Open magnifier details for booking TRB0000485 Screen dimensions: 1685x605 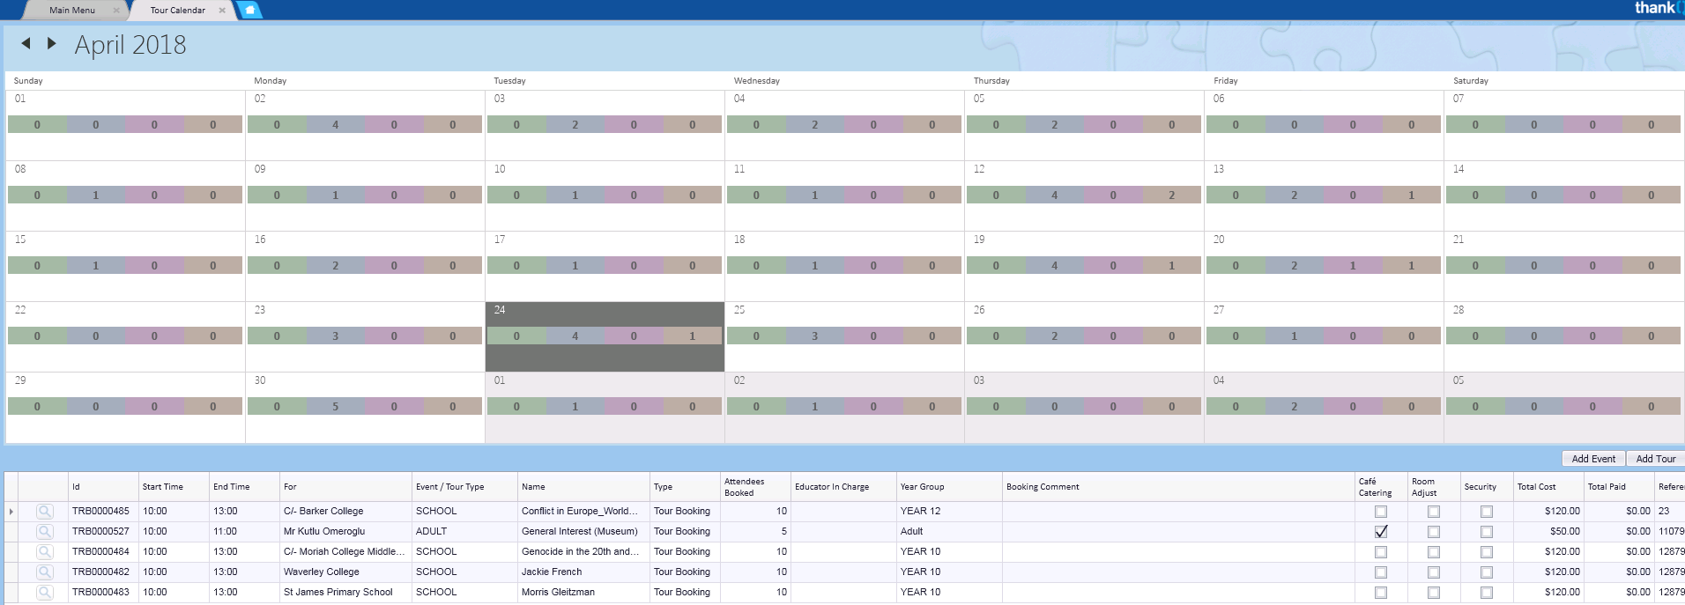click(x=44, y=512)
